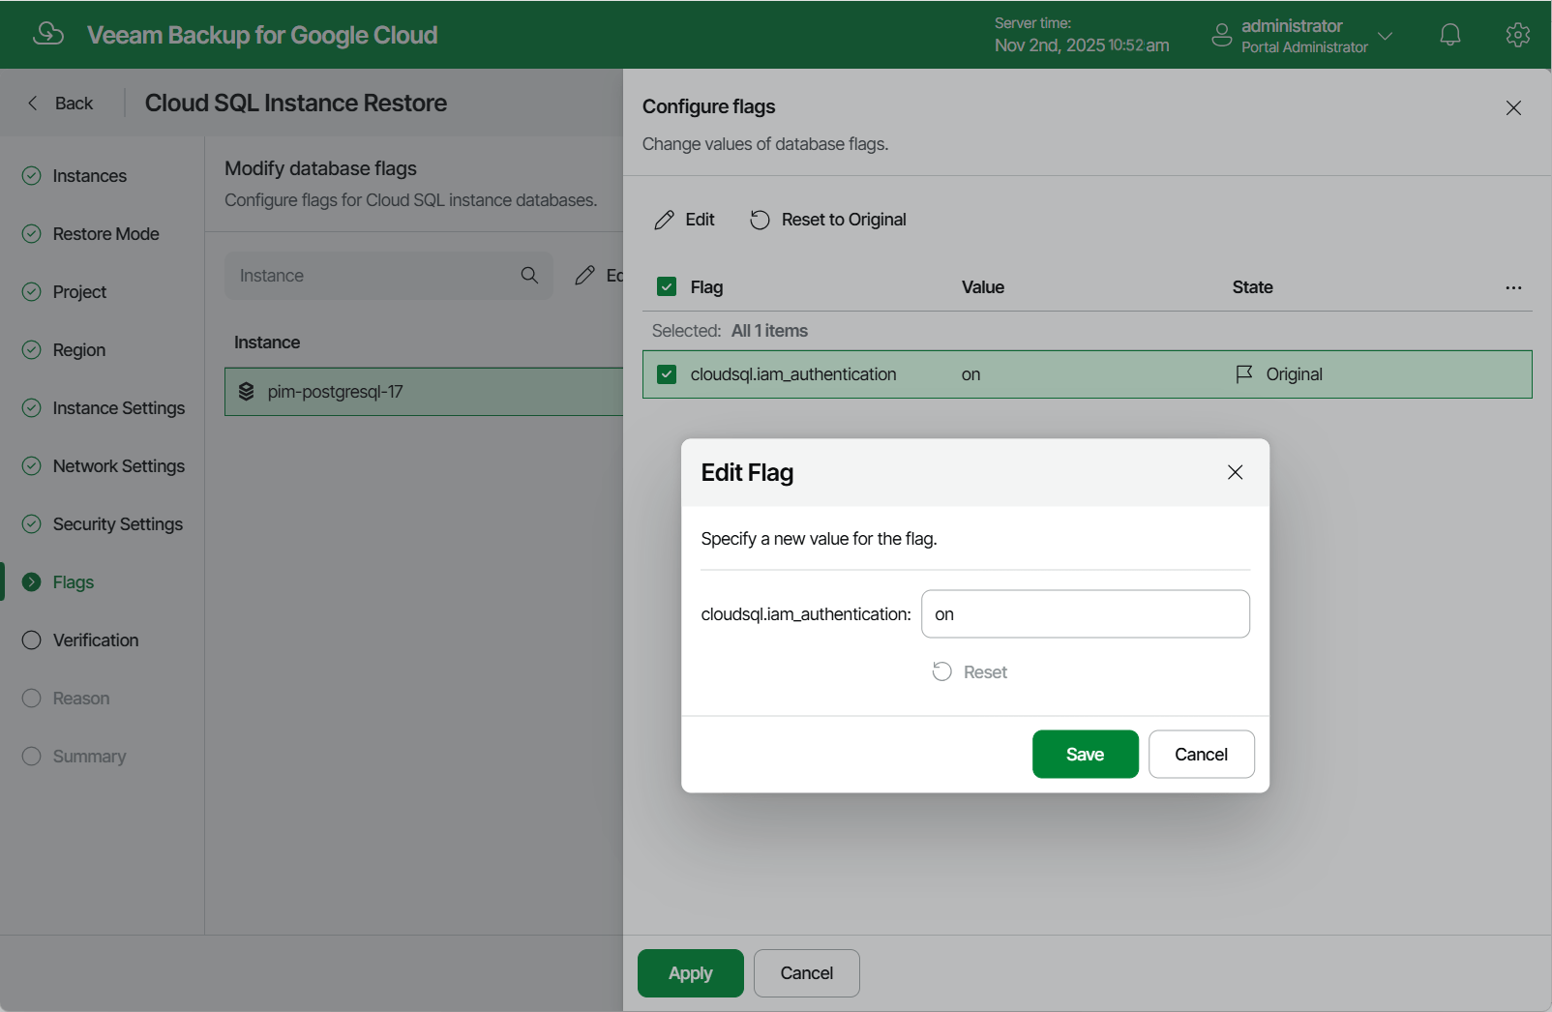Expand the administrator account dropdown
Screen dimensions: 1552x1012
coord(1387,34)
